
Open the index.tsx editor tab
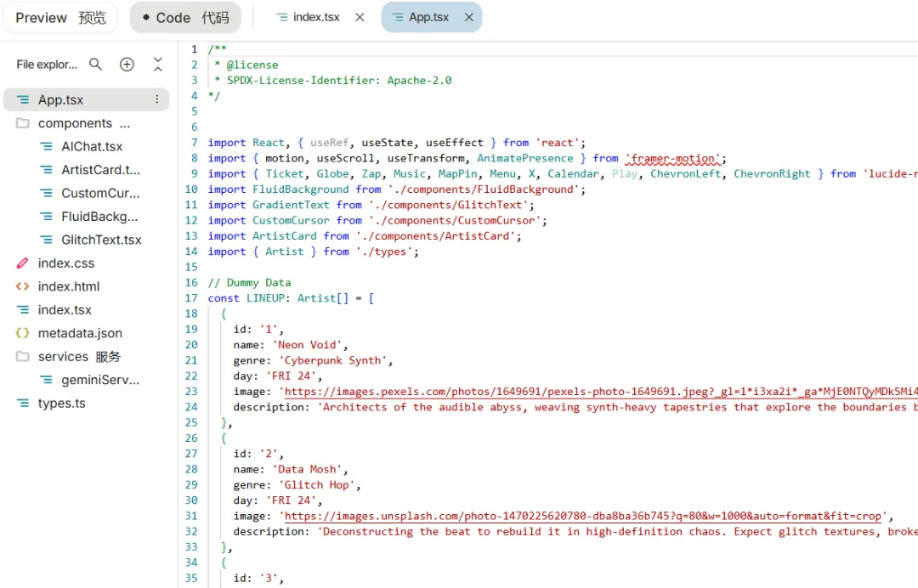(308, 18)
